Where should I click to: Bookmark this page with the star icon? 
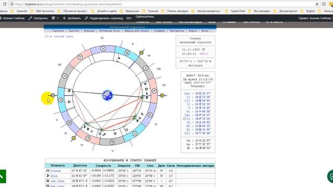click(x=317, y=4)
